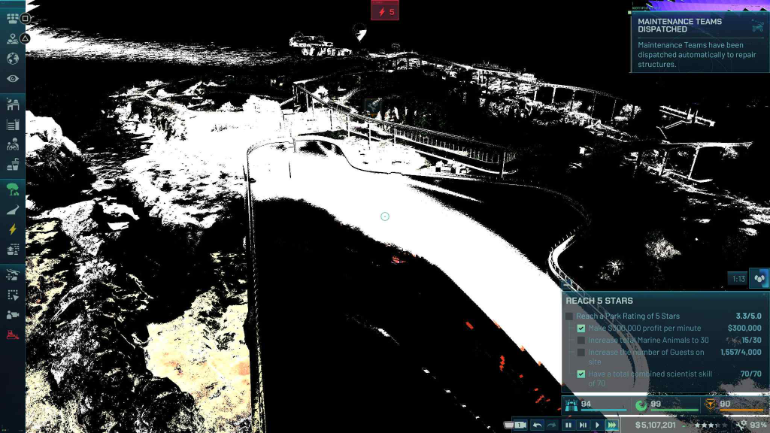The image size is (770, 433).
Task: Pause the game simulation
Action: coord(568,425)
